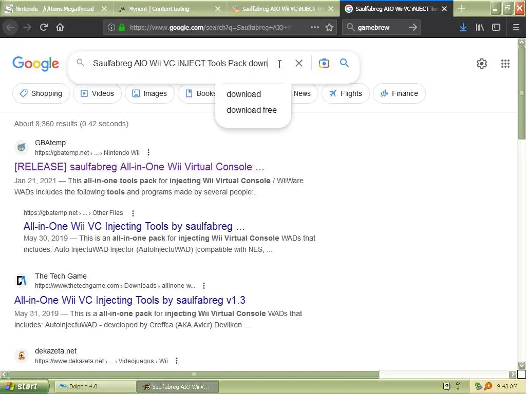Close the Myrient Content Listing tab

click(218, 9)
